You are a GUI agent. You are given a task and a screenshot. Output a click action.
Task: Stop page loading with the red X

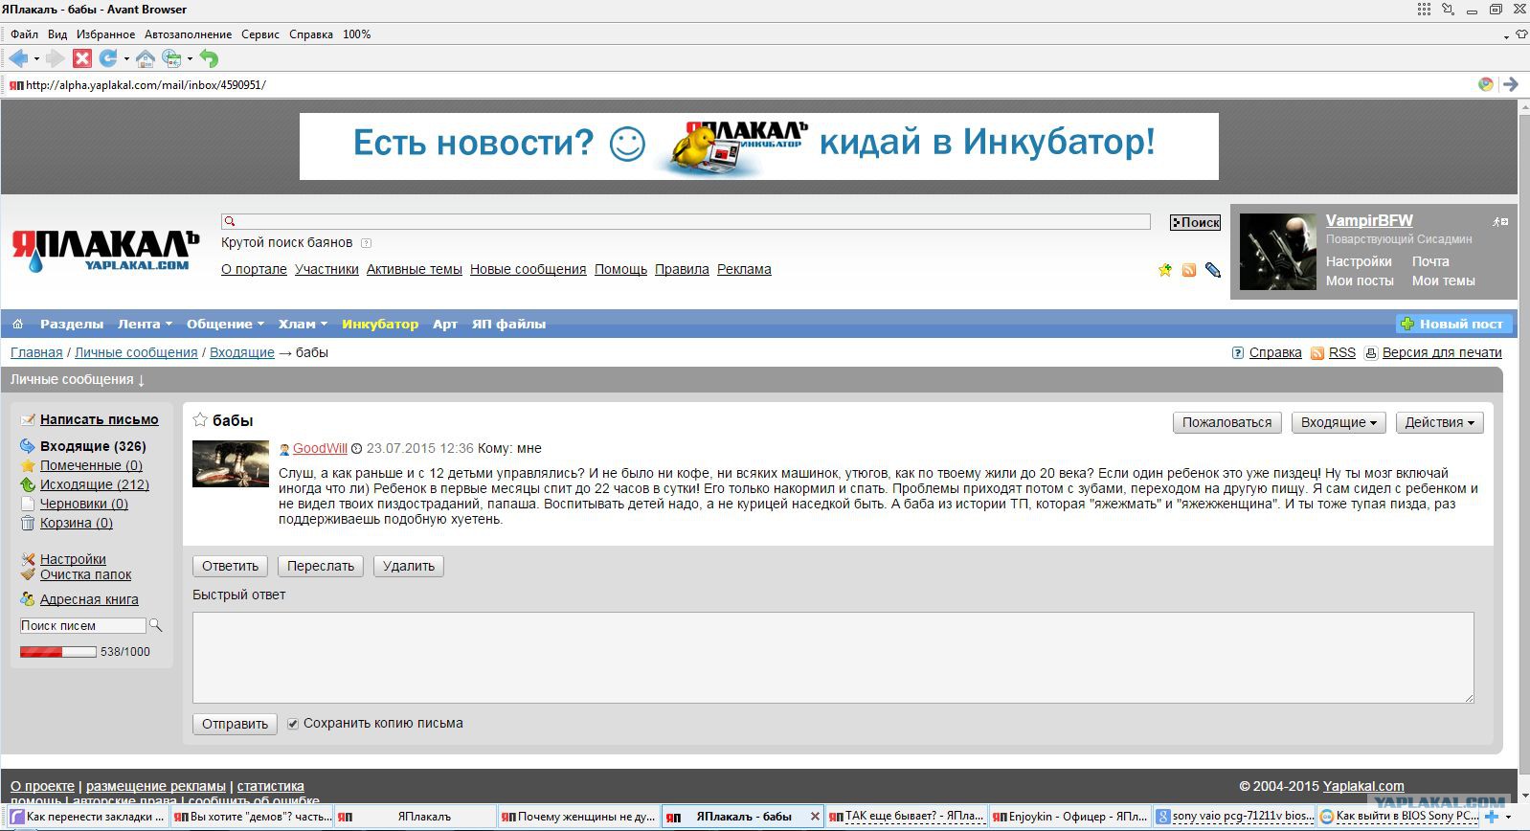82,58
